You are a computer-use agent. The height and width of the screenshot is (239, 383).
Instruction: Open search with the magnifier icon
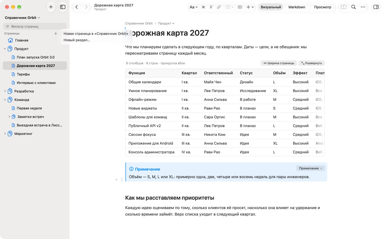(353, 7)
